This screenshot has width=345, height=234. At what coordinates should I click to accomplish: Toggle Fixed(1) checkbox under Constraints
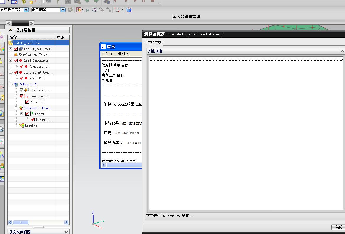pos(27,102)
